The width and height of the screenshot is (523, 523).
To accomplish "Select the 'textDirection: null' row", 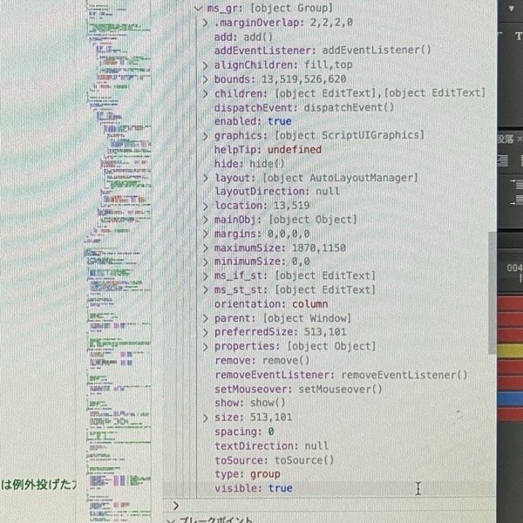I will [271, 446].
